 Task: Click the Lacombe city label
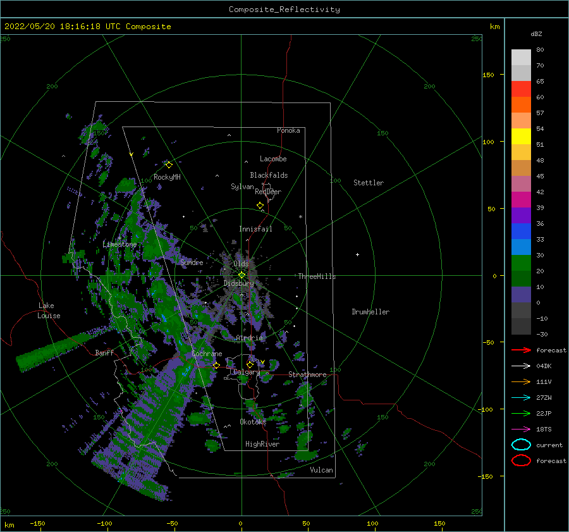(273, 159)
